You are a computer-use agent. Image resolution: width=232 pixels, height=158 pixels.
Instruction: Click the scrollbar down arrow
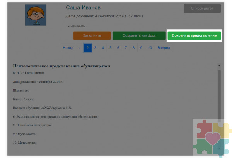pyautogui.click(x=219, y=148)
